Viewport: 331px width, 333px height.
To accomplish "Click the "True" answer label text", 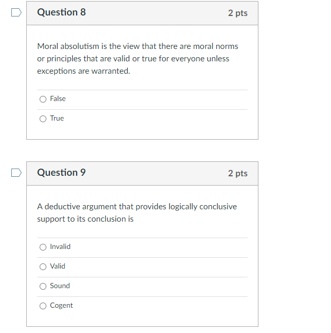I will tap(57, 119).
